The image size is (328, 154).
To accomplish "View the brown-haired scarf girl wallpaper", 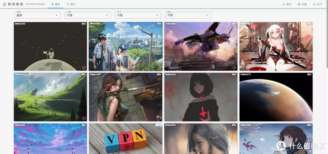I will (276, 139).
